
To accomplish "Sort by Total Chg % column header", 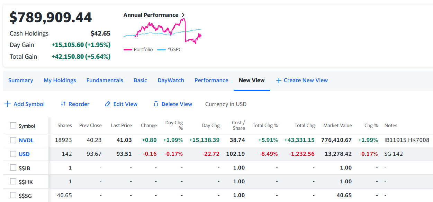I will click(x=265, y=126).
